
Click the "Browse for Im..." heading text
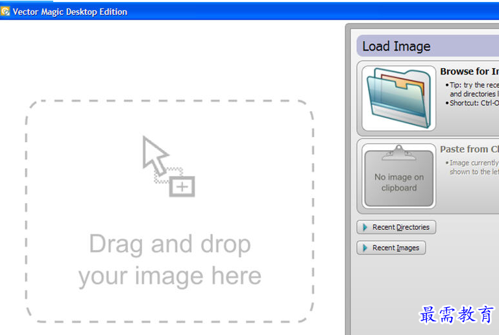coord(469,71)
